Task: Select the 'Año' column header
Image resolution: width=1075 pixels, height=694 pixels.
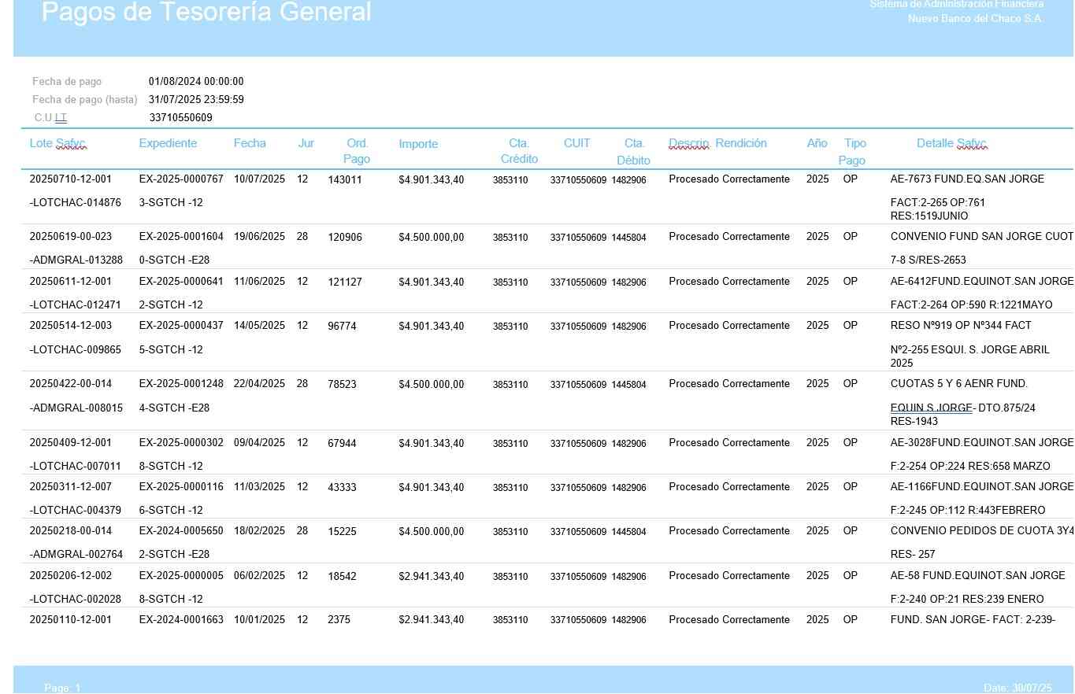Action: point(817,143)
